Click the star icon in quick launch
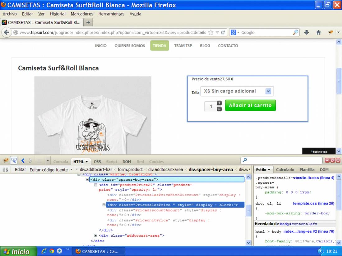Screen dimensions: 342x256 pos(59,251)
